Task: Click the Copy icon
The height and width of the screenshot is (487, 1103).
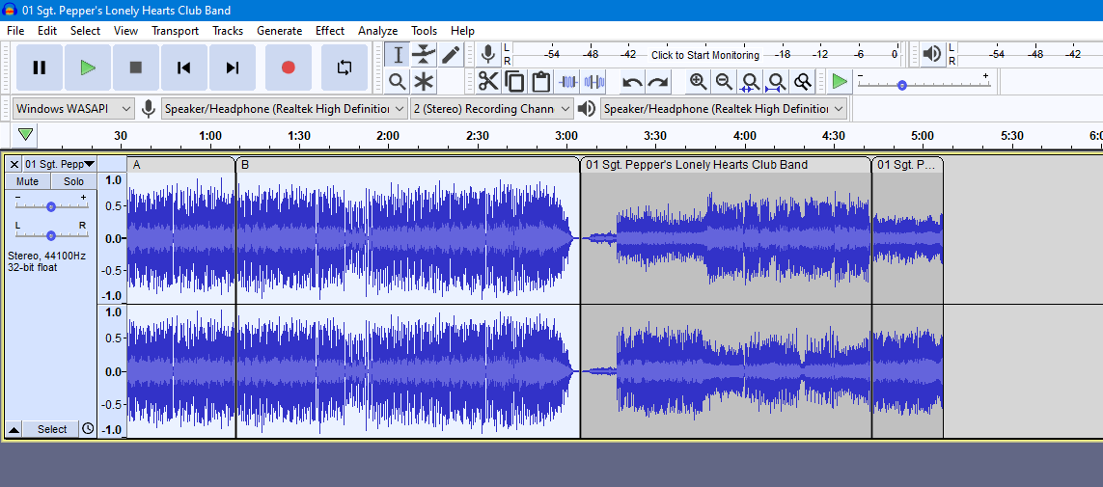Action: 514,82
